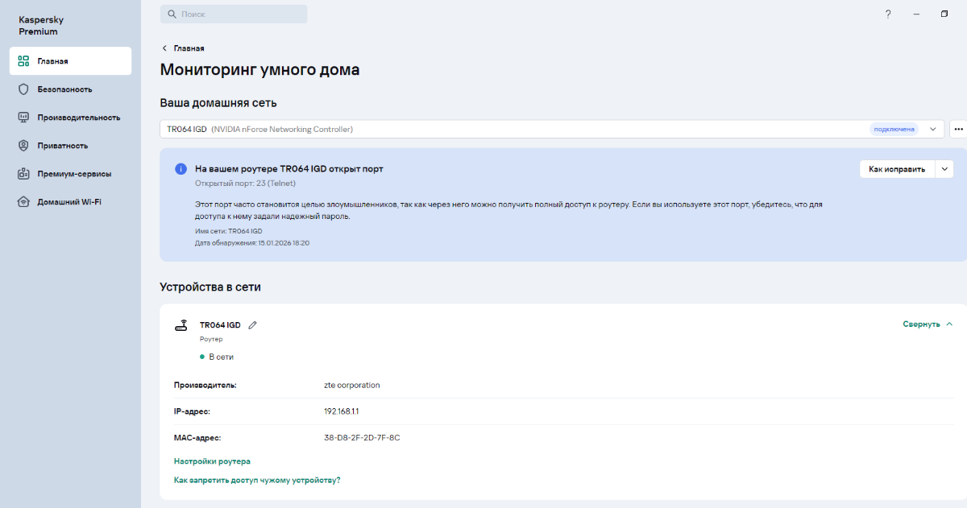967x508 pixels.
Task: Click the Главная grid icon in sidebar
Action: [x=23, y=61]
